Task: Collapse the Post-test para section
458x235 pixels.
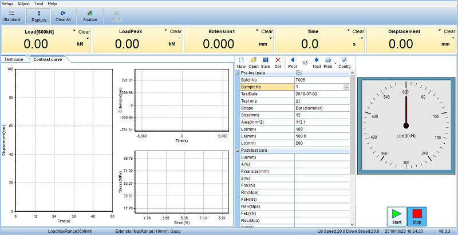Action: 238,150
